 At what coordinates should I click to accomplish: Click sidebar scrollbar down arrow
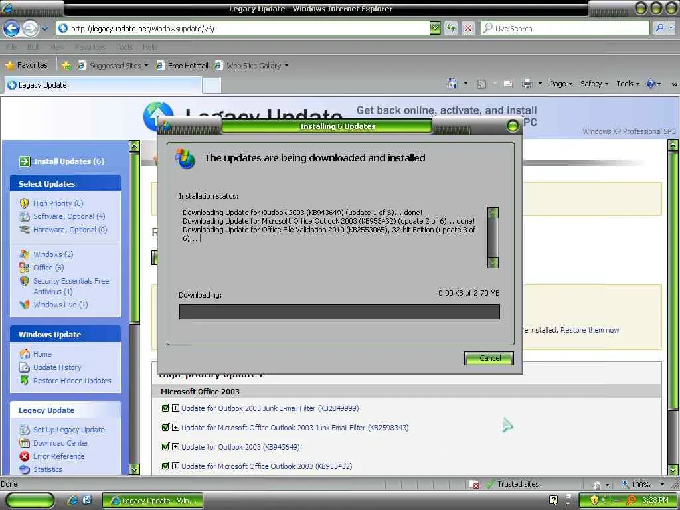[x=134, y=469]
